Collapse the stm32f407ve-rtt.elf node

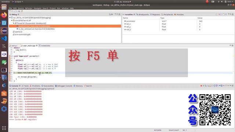(x=12, y=21)
